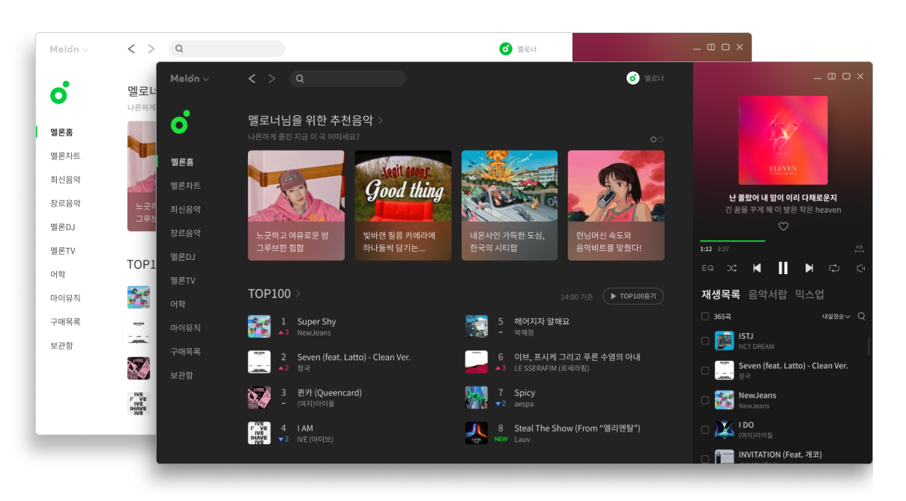The image size is (906, 501).
Task: Click the search field in the back light window
Action: (226, 49)
